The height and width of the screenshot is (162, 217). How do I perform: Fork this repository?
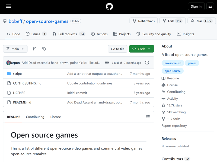point(173,21)
